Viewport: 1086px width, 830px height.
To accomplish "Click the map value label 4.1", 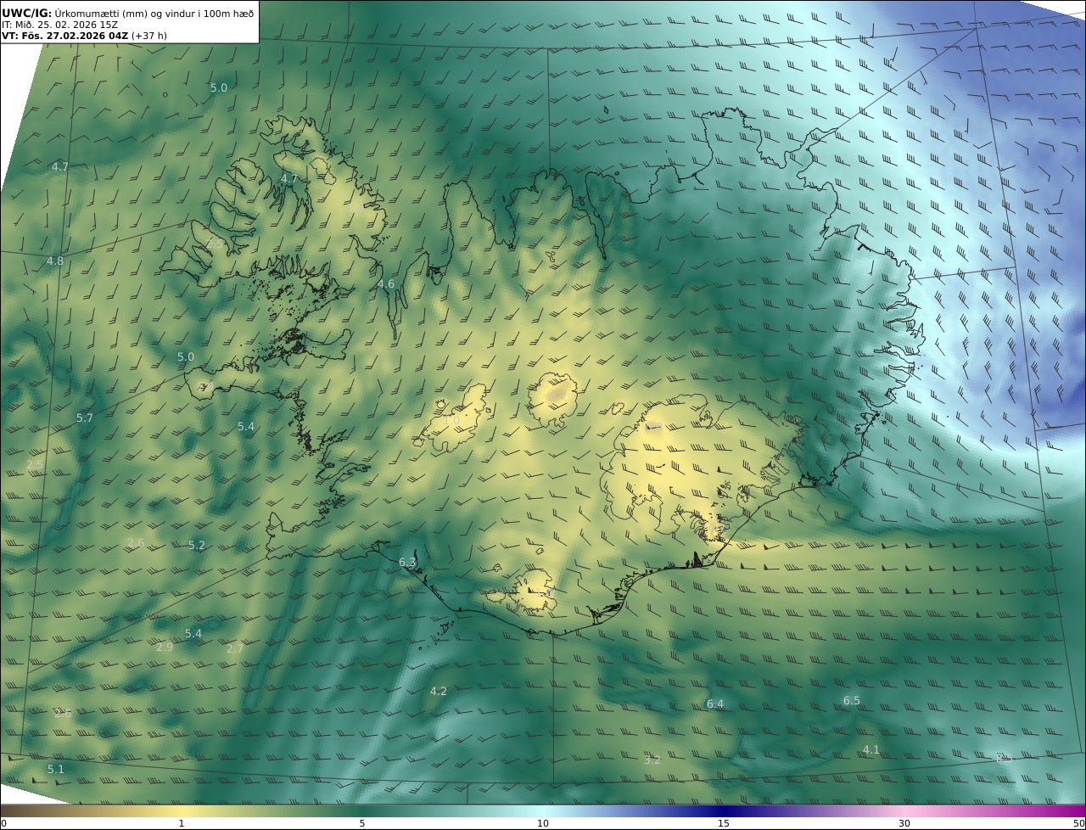I will click(x=871, y=750).
